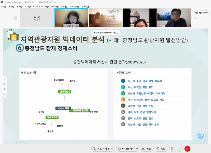This screenshot has height=153, width=211.
Task: Click the zoom-in magnifier in the sidebar
Action: point(4,89)
